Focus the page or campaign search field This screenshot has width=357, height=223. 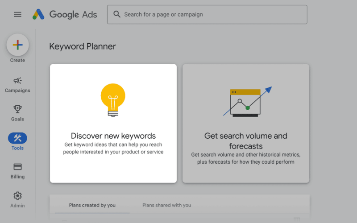(x=210, y=14)
